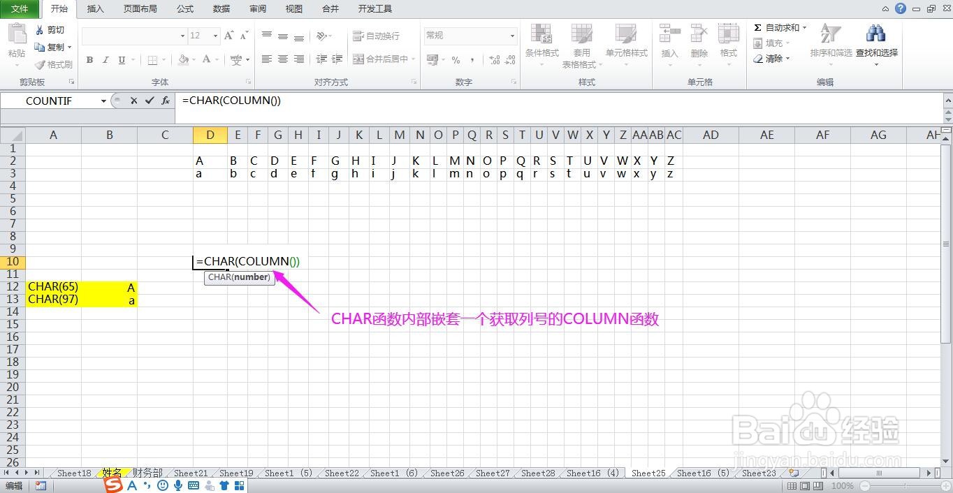The width and height of the screenshot is (953, 493).
Task: Expand the AutoSum (自动求和) dropdown arrow
Action: [804, 28]
